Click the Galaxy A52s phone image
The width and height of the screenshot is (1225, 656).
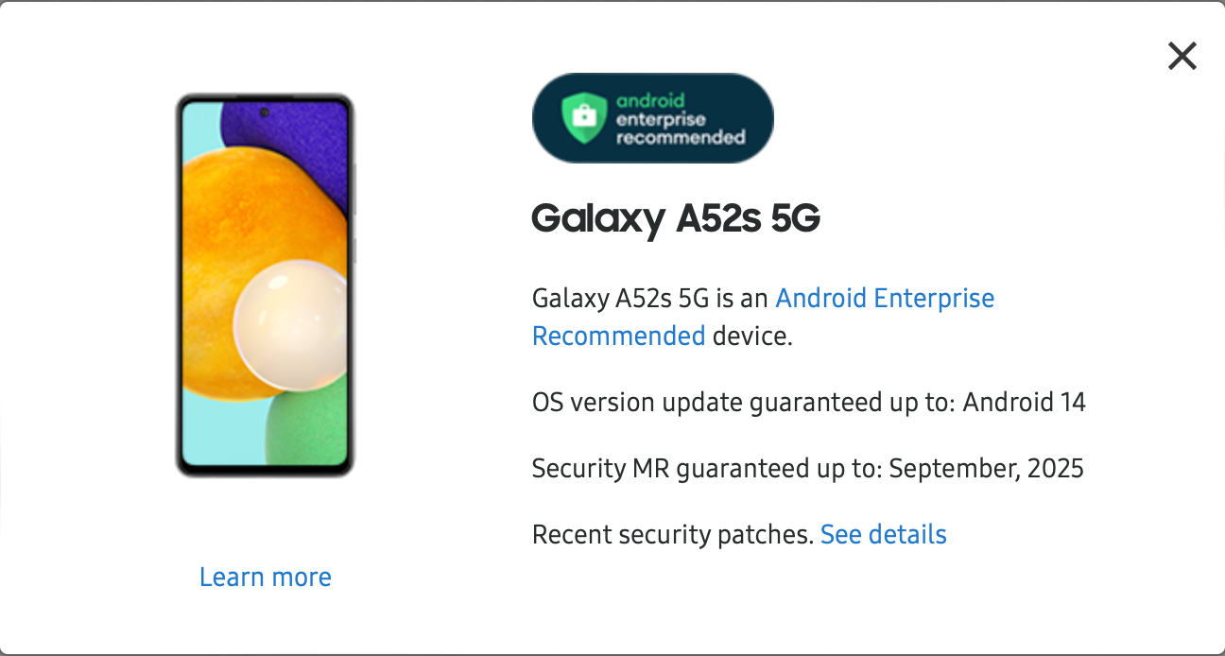[265, 285]
